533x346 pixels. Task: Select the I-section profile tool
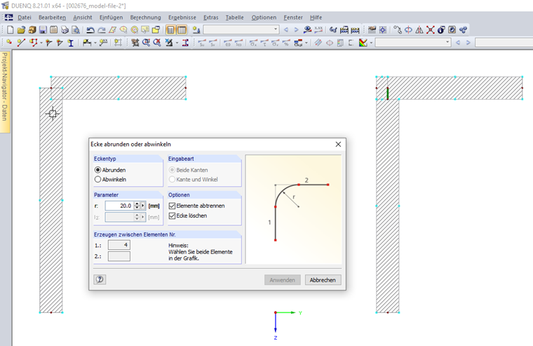tap(71, 43)
